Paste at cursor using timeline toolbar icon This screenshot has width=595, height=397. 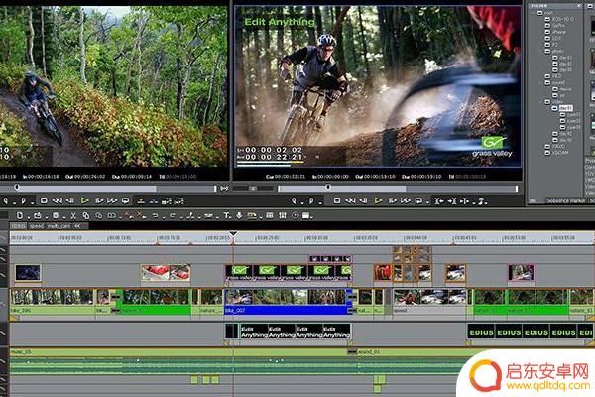(99, 215)
